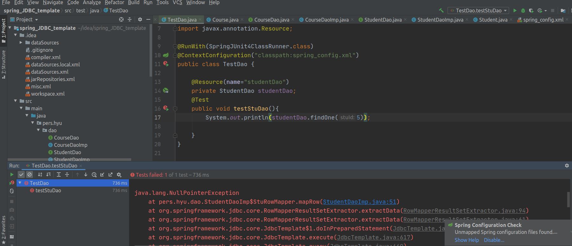The width and height of the screenshot is (572, 246).
Task: Click the profiler run icon
Action: [540, 10]
